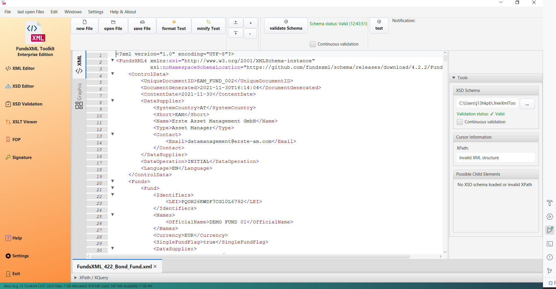Screen dimensions: 556x289
Task: Open the Windows menu
Action: click(x=73, y=12)
